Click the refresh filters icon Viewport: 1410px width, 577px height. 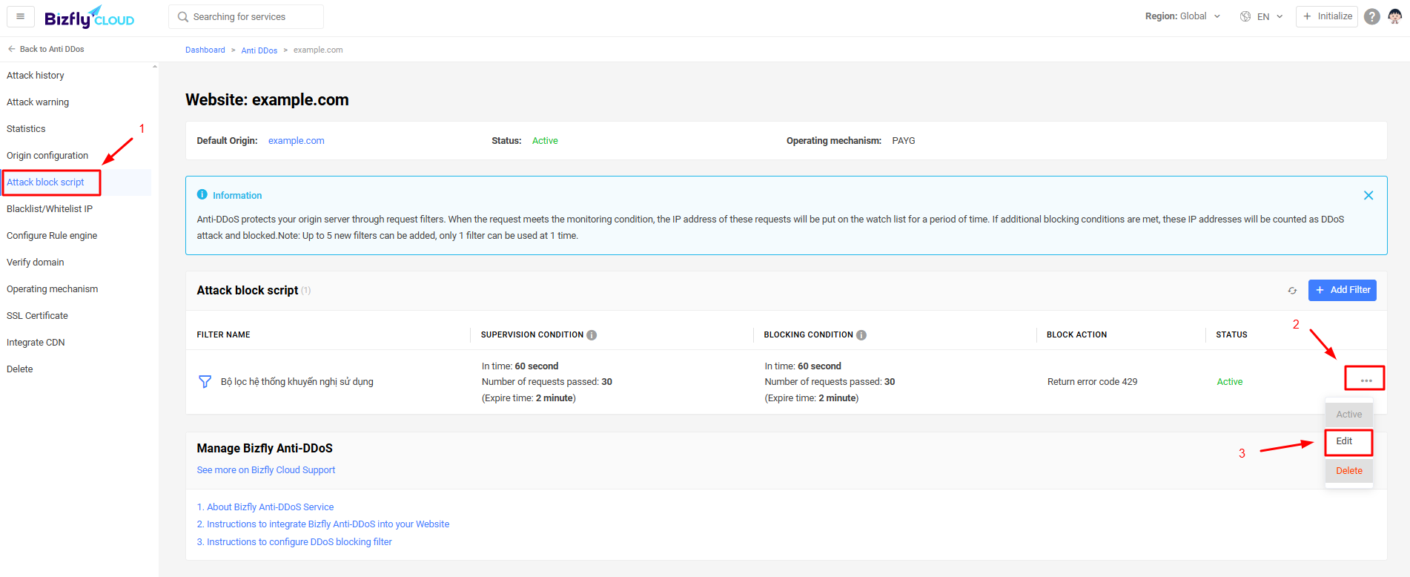[x=1292, y=291]
